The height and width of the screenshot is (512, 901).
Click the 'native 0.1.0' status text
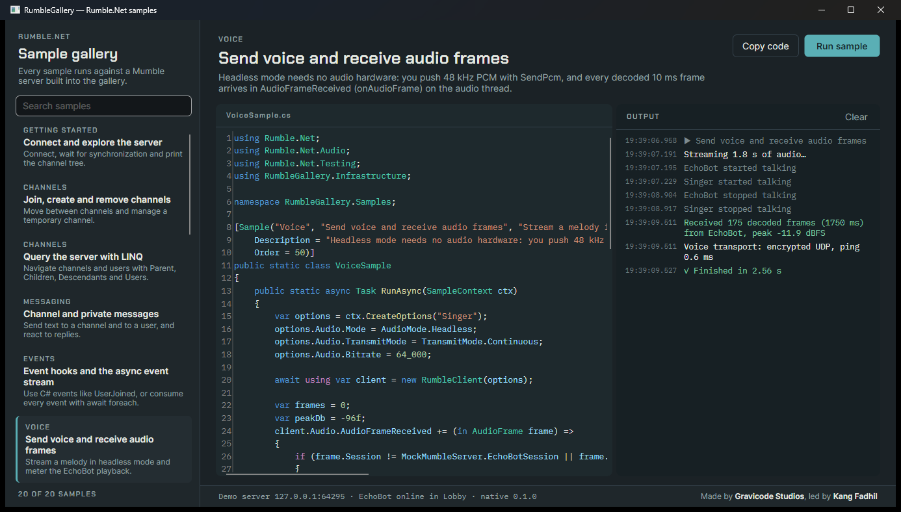click(508, 496)
